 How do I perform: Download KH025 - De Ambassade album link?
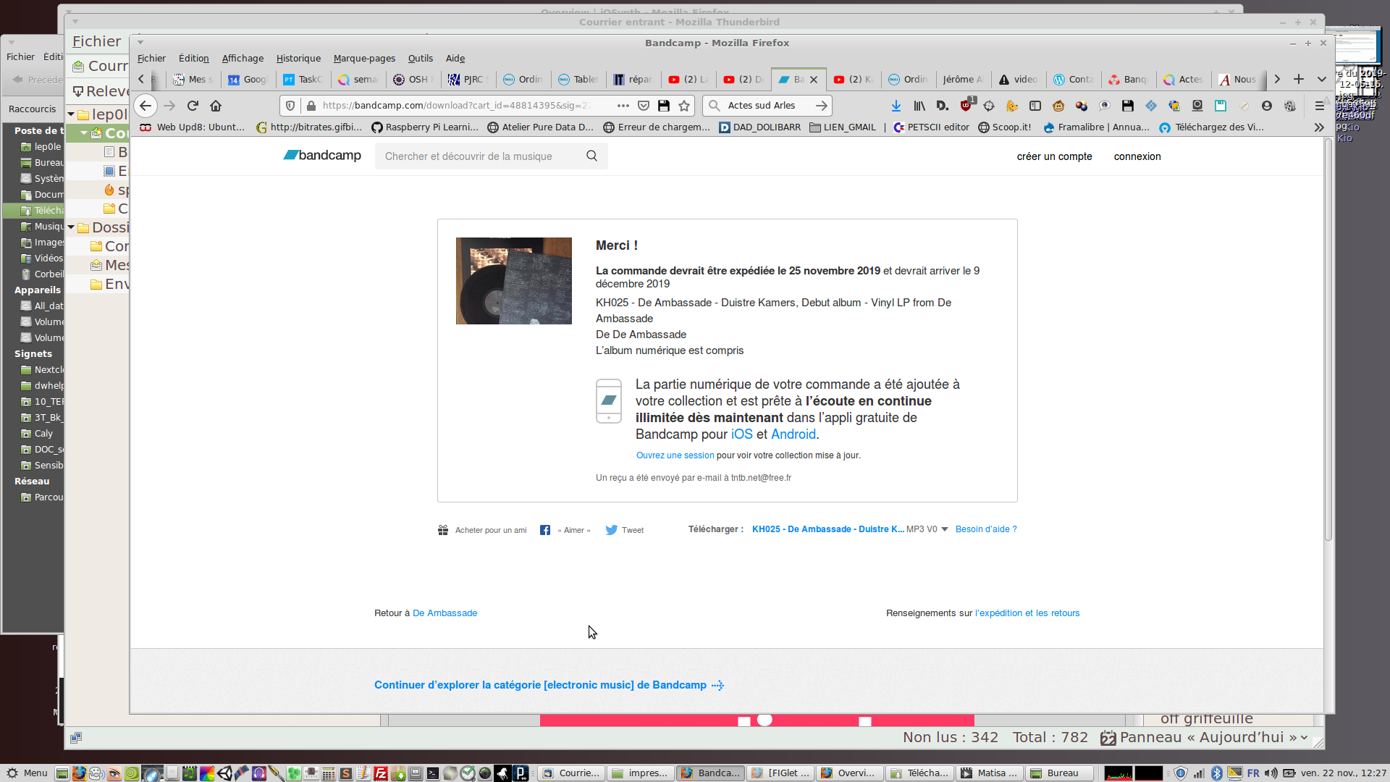point(827,529)
